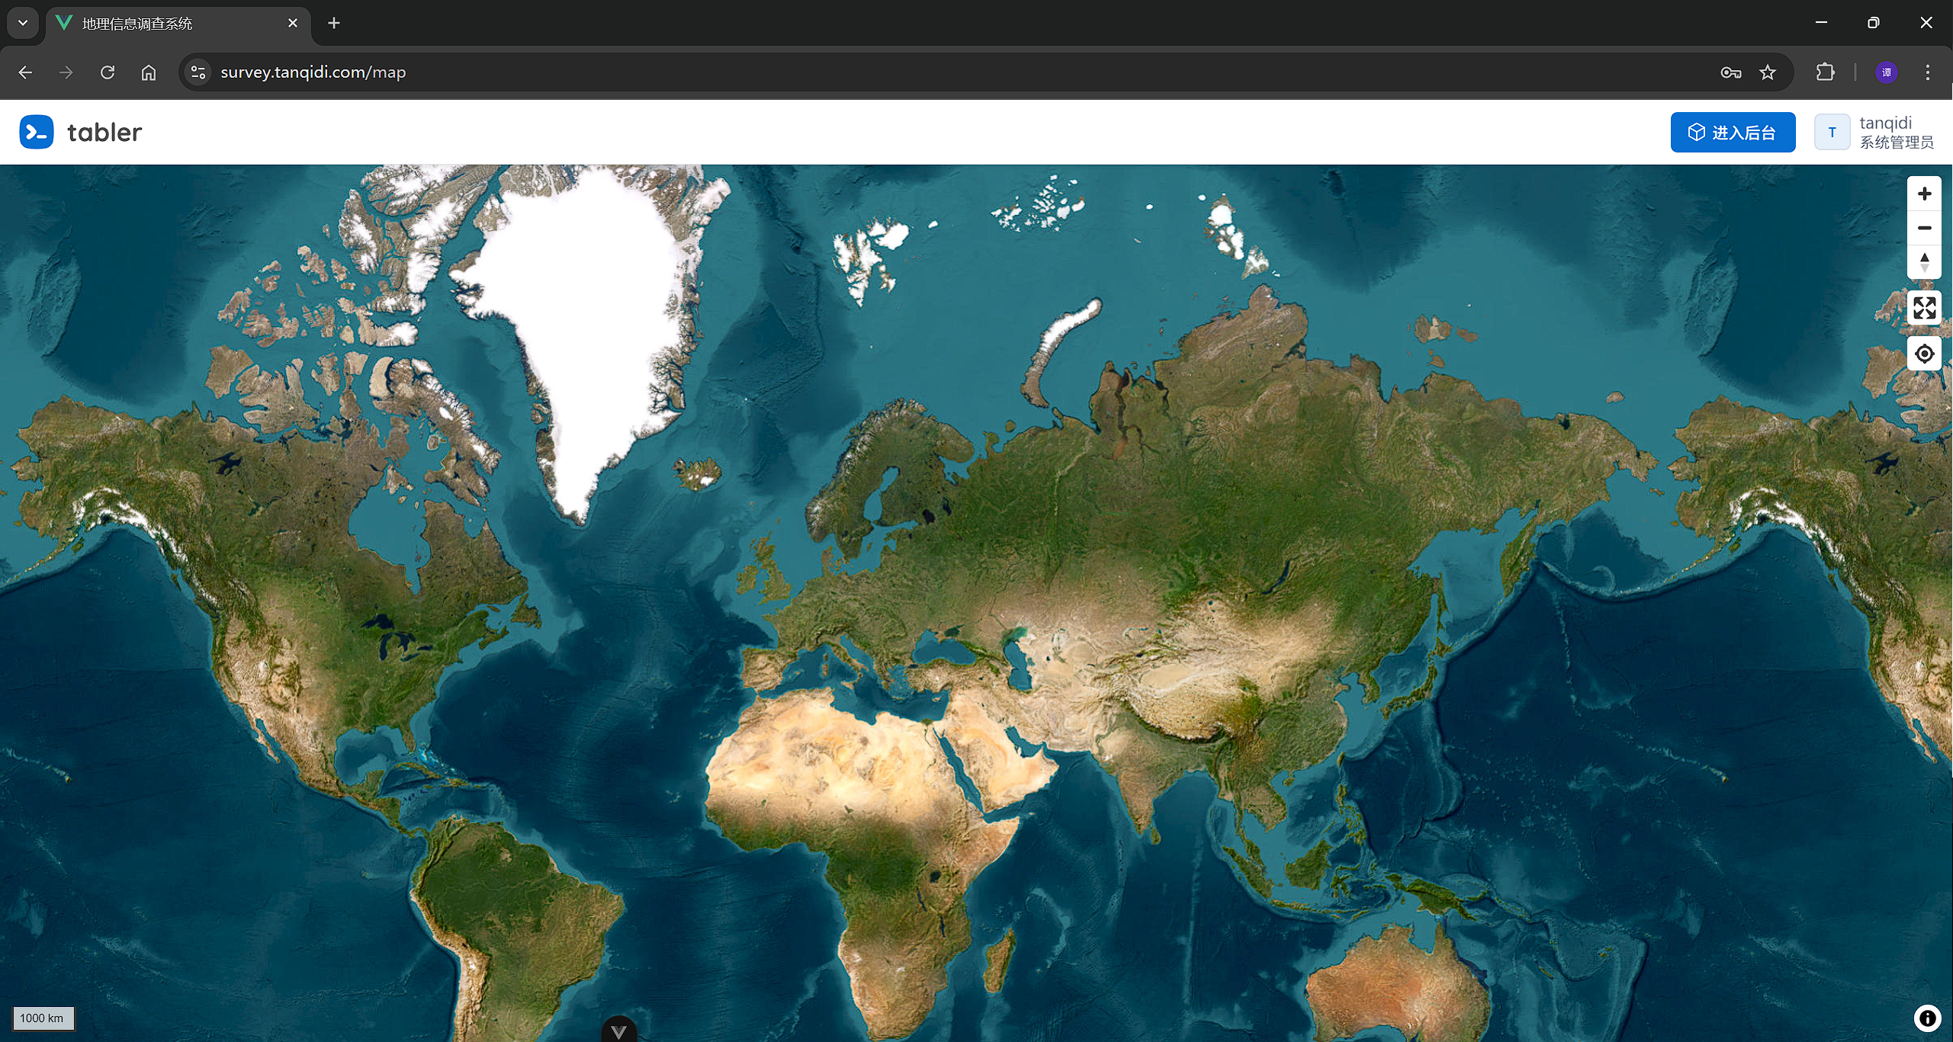Open a new browser tab
The width and height of the screenshot is (1953, 1042).
[x=333, y=23]
